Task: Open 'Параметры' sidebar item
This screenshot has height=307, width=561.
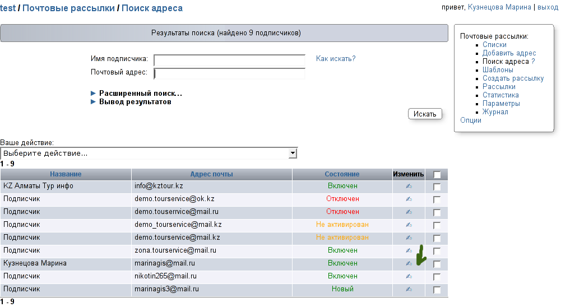Action: click(501, 104)
